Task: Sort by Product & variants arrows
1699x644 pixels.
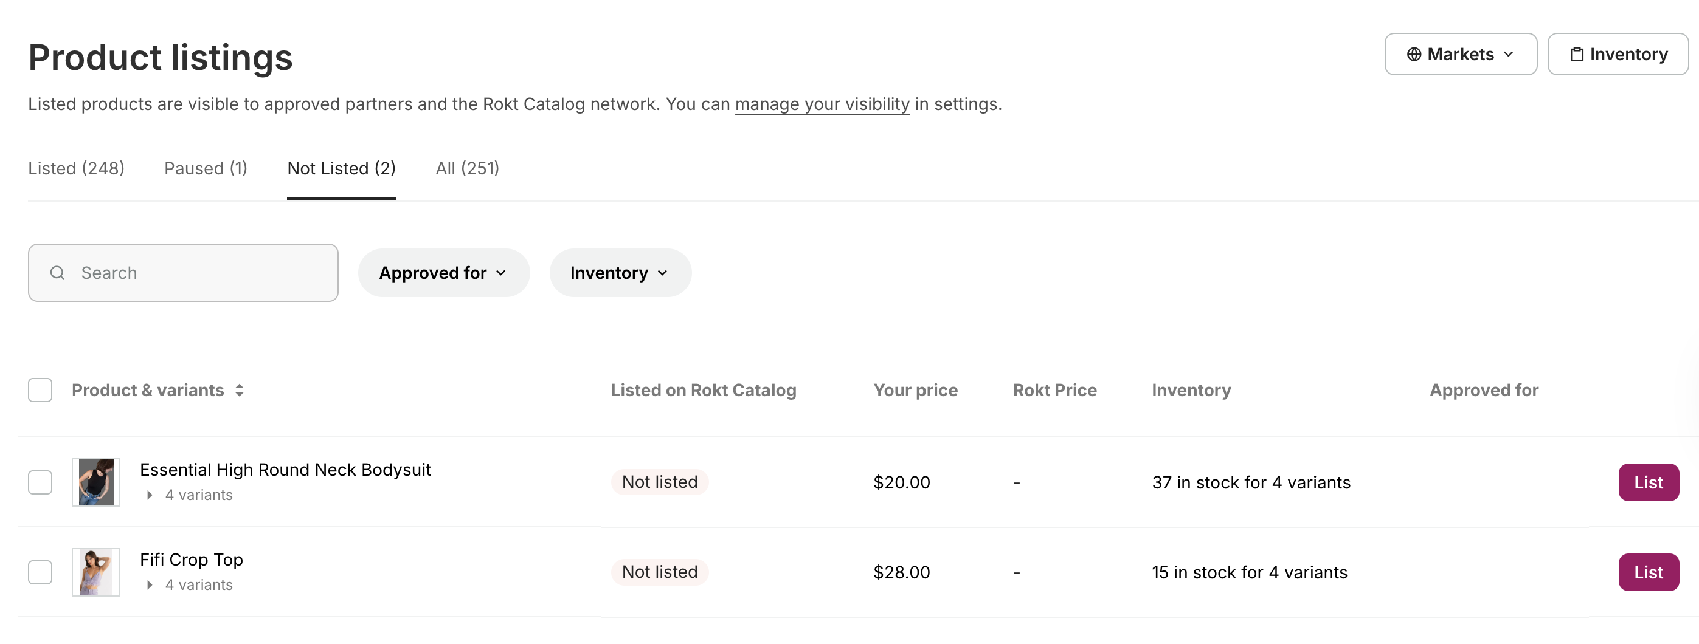Action: point(240,390)
